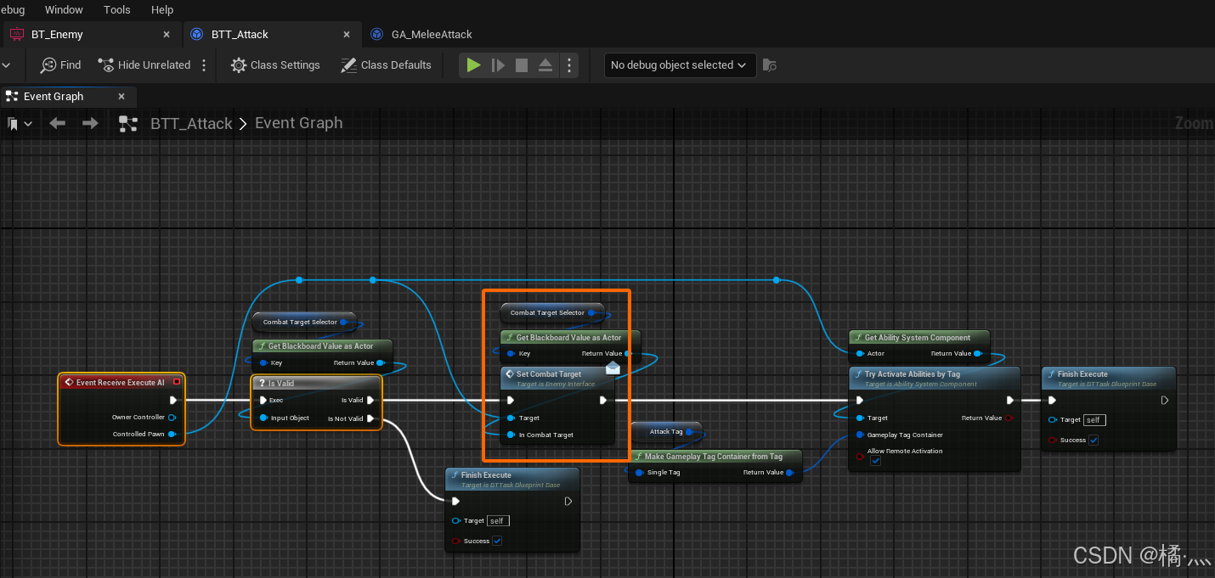1215x578 pixels.
Task: Click the Owner Controller output pin
Action: tap(172, 418)
